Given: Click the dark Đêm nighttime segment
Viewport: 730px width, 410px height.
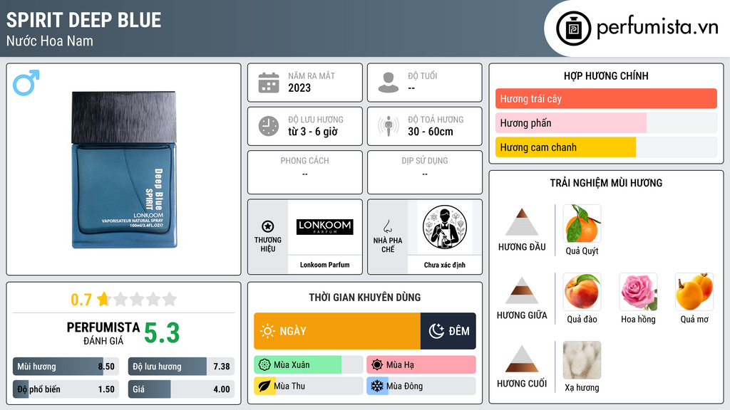Looking at the screenshot, I should 448,331.
